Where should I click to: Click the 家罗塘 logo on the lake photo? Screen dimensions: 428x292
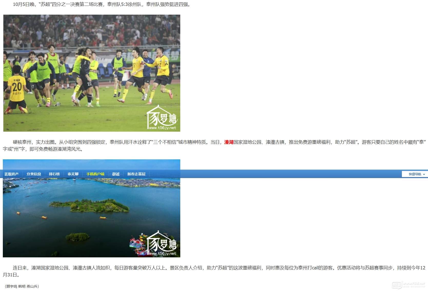click(162, 242)
